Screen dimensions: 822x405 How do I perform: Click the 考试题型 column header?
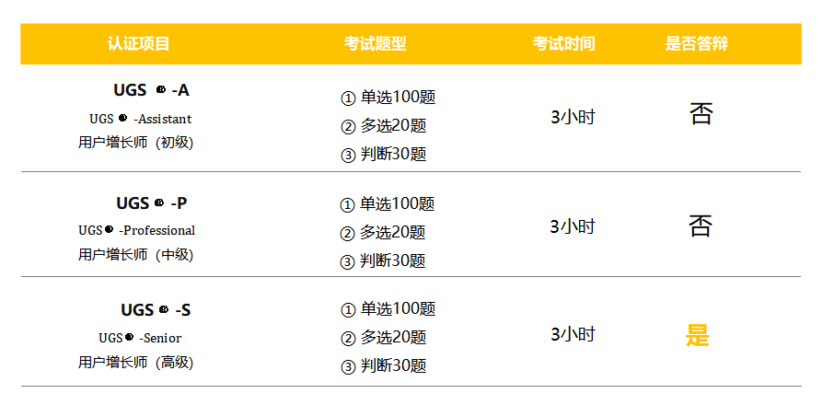coord(376,43)
